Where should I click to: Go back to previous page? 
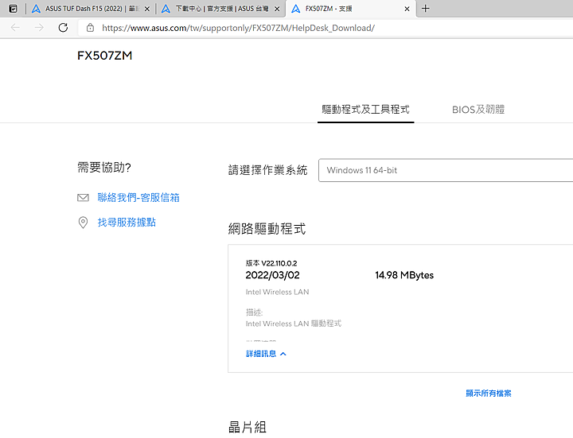[x=15, y=28]
